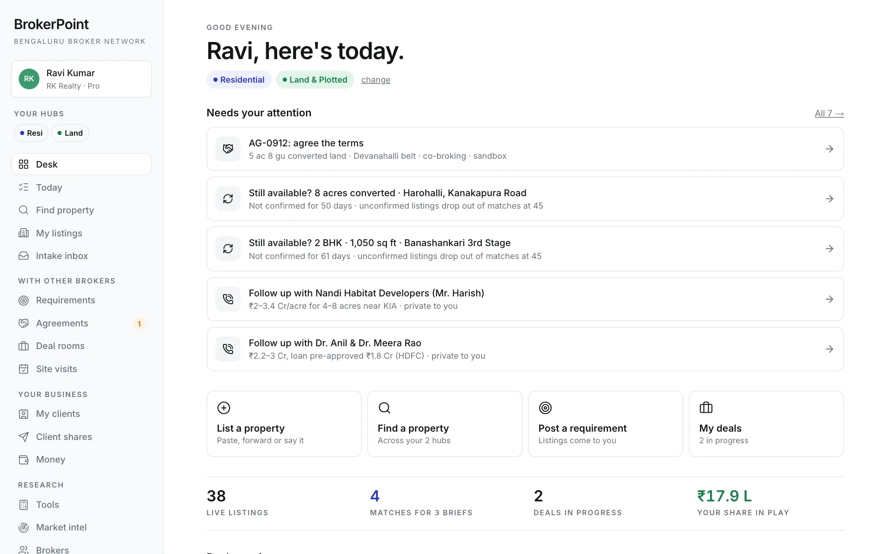Click the Post a requirement card
Viewport: 887px width, 554px height.
pos(606,424)
